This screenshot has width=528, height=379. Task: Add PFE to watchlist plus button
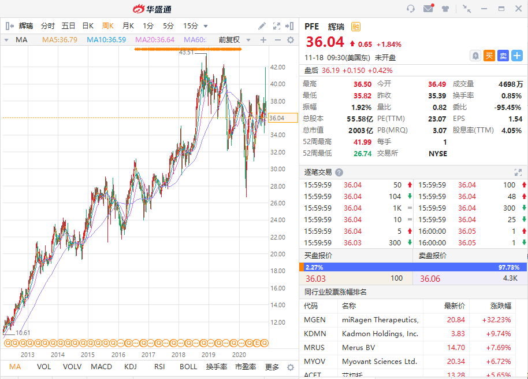point(517,56)
